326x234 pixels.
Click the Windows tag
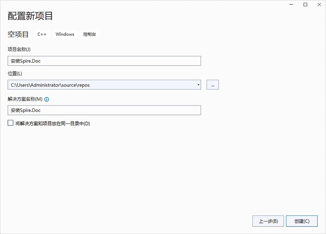click(65, 34)
